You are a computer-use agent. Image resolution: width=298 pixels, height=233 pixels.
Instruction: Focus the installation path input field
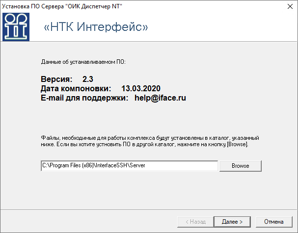tap(129, 166)
